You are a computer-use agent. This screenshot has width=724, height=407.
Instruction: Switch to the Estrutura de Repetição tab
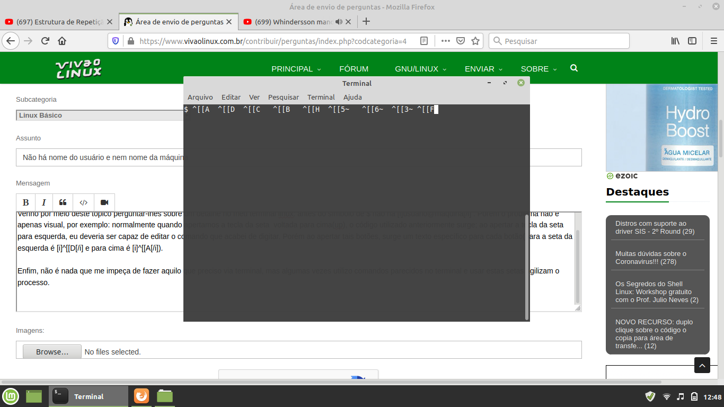pos(58,22)
